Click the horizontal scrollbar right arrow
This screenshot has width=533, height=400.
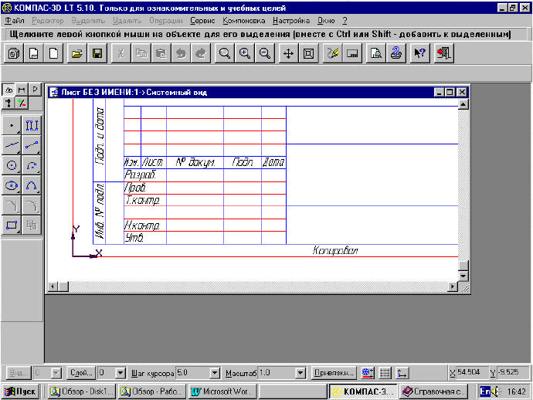coord(453,286)
